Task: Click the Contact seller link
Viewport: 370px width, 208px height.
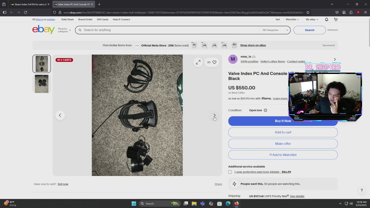Action: point(296,62)
